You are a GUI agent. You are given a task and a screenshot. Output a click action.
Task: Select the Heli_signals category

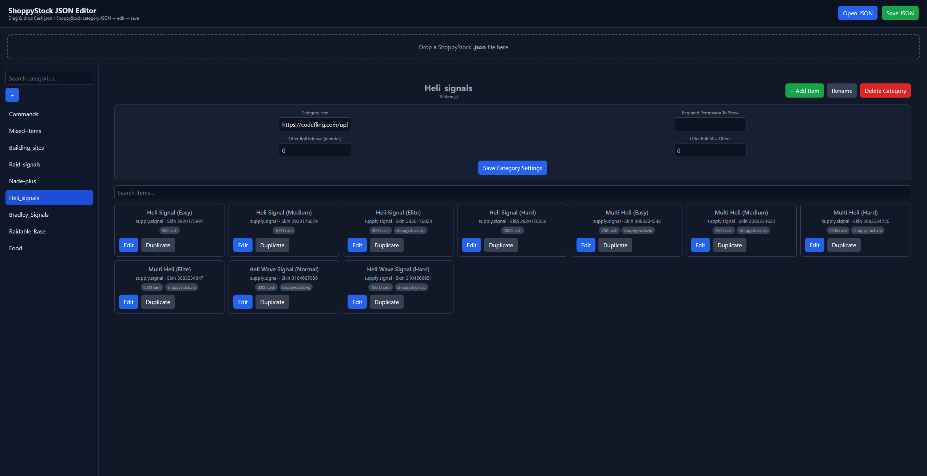pyautogui.click(x=49, y=198)
